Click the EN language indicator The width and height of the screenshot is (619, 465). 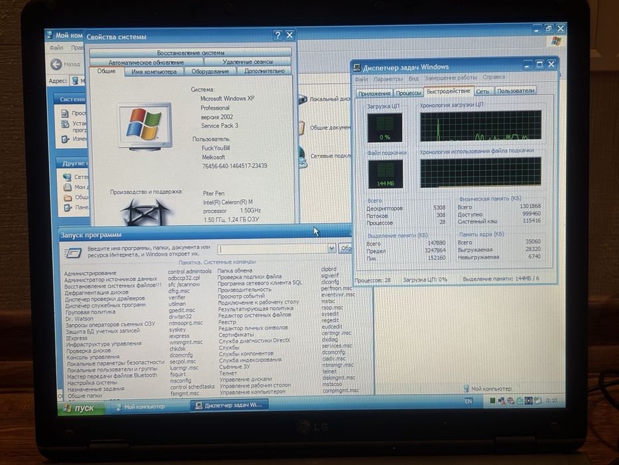tap(468, 401)
